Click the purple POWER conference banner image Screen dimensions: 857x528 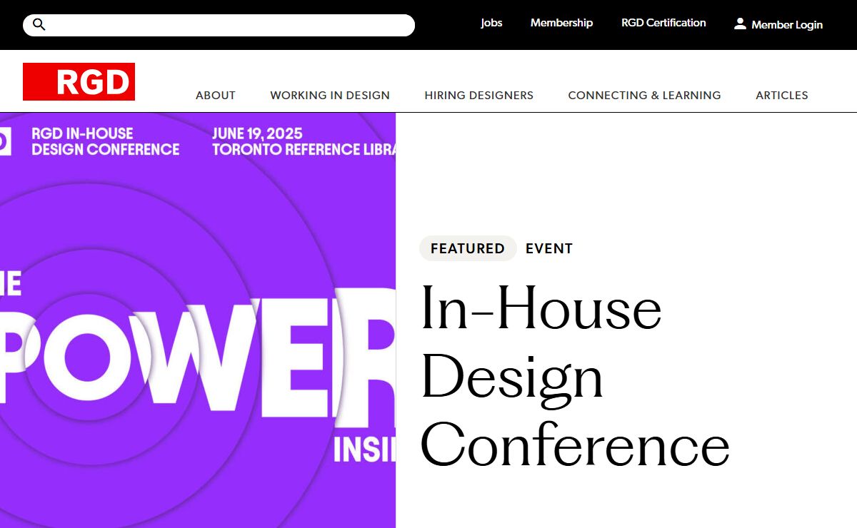pos(198,320)
